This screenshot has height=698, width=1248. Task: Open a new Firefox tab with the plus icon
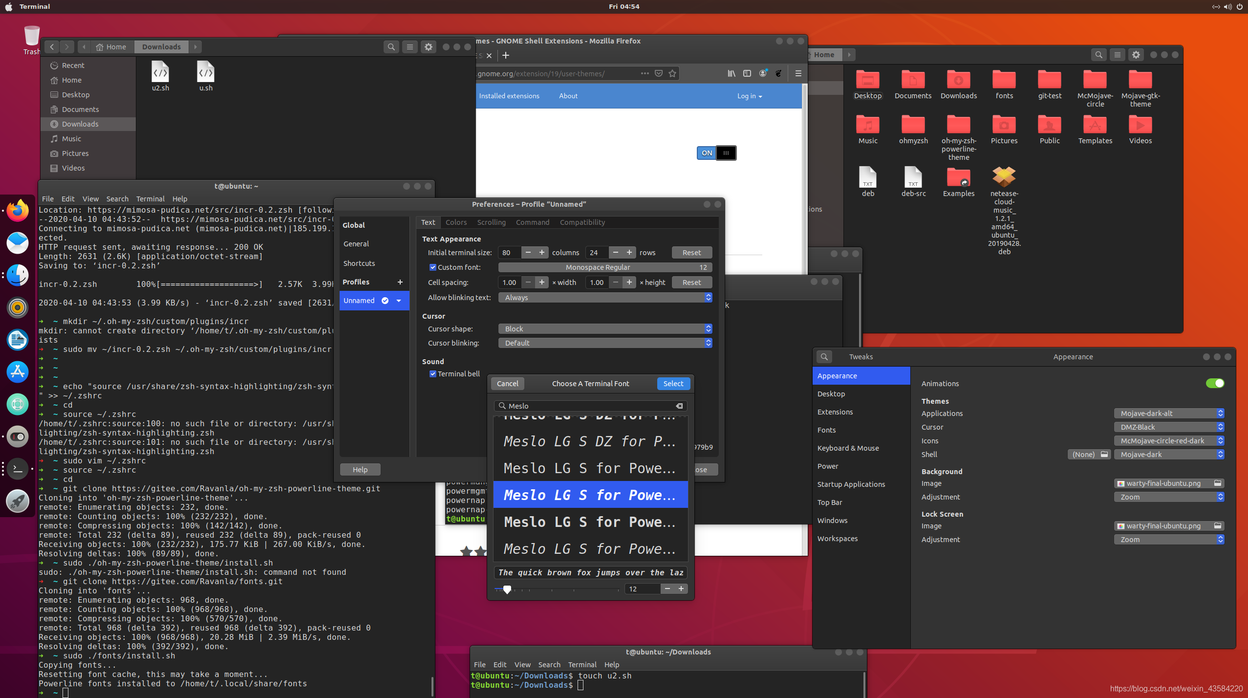(x=506, y=55)
